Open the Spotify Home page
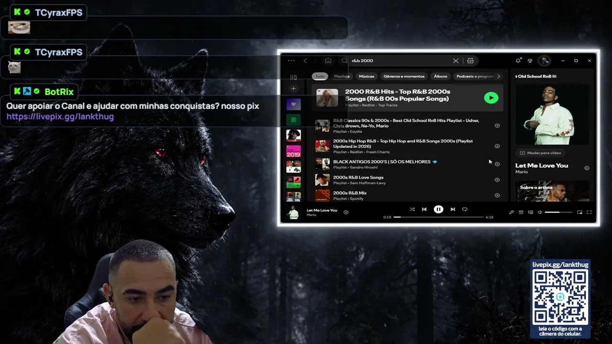Image resolution: width=612 pixels, height=344 pixels. coord(328,61)
